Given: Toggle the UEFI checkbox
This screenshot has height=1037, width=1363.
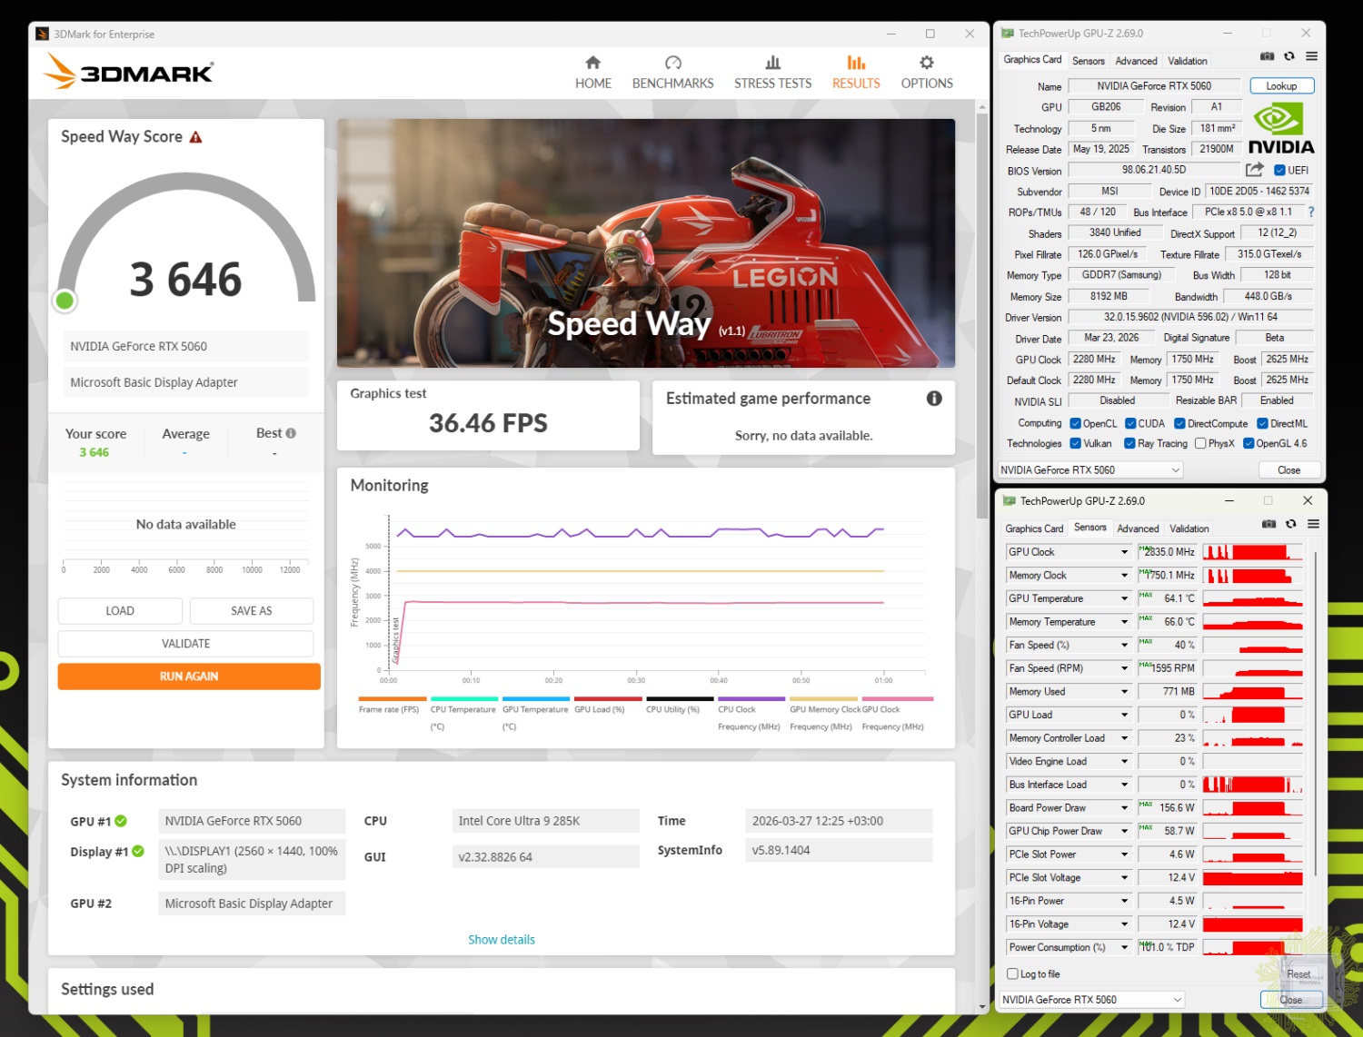Looking at the screenshot, I should click(x=1279, y=171).
